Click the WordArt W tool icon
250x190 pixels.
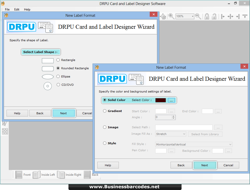(5, 123)
